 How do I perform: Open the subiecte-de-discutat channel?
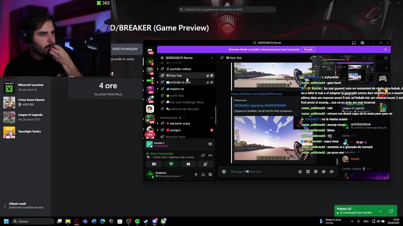[186, 109]
